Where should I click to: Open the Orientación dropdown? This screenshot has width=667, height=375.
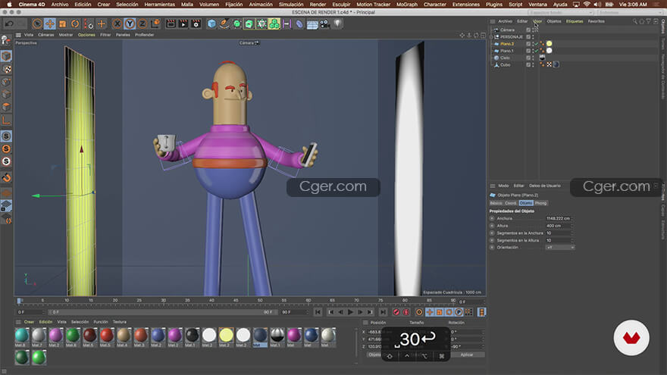560,248
